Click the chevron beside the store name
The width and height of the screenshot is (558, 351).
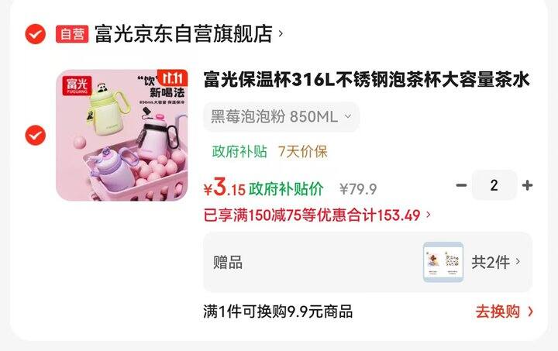pyautogui.click(x=281, y=34)
